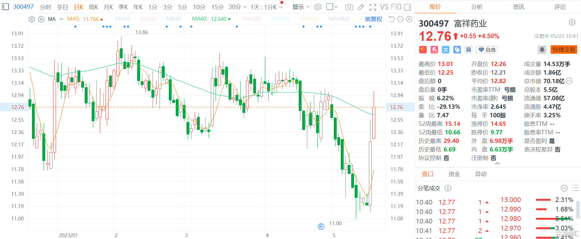Viewport: 581px width, 239px height.
Task: Open MA indicator settings gear
Action: pos(32,19)
